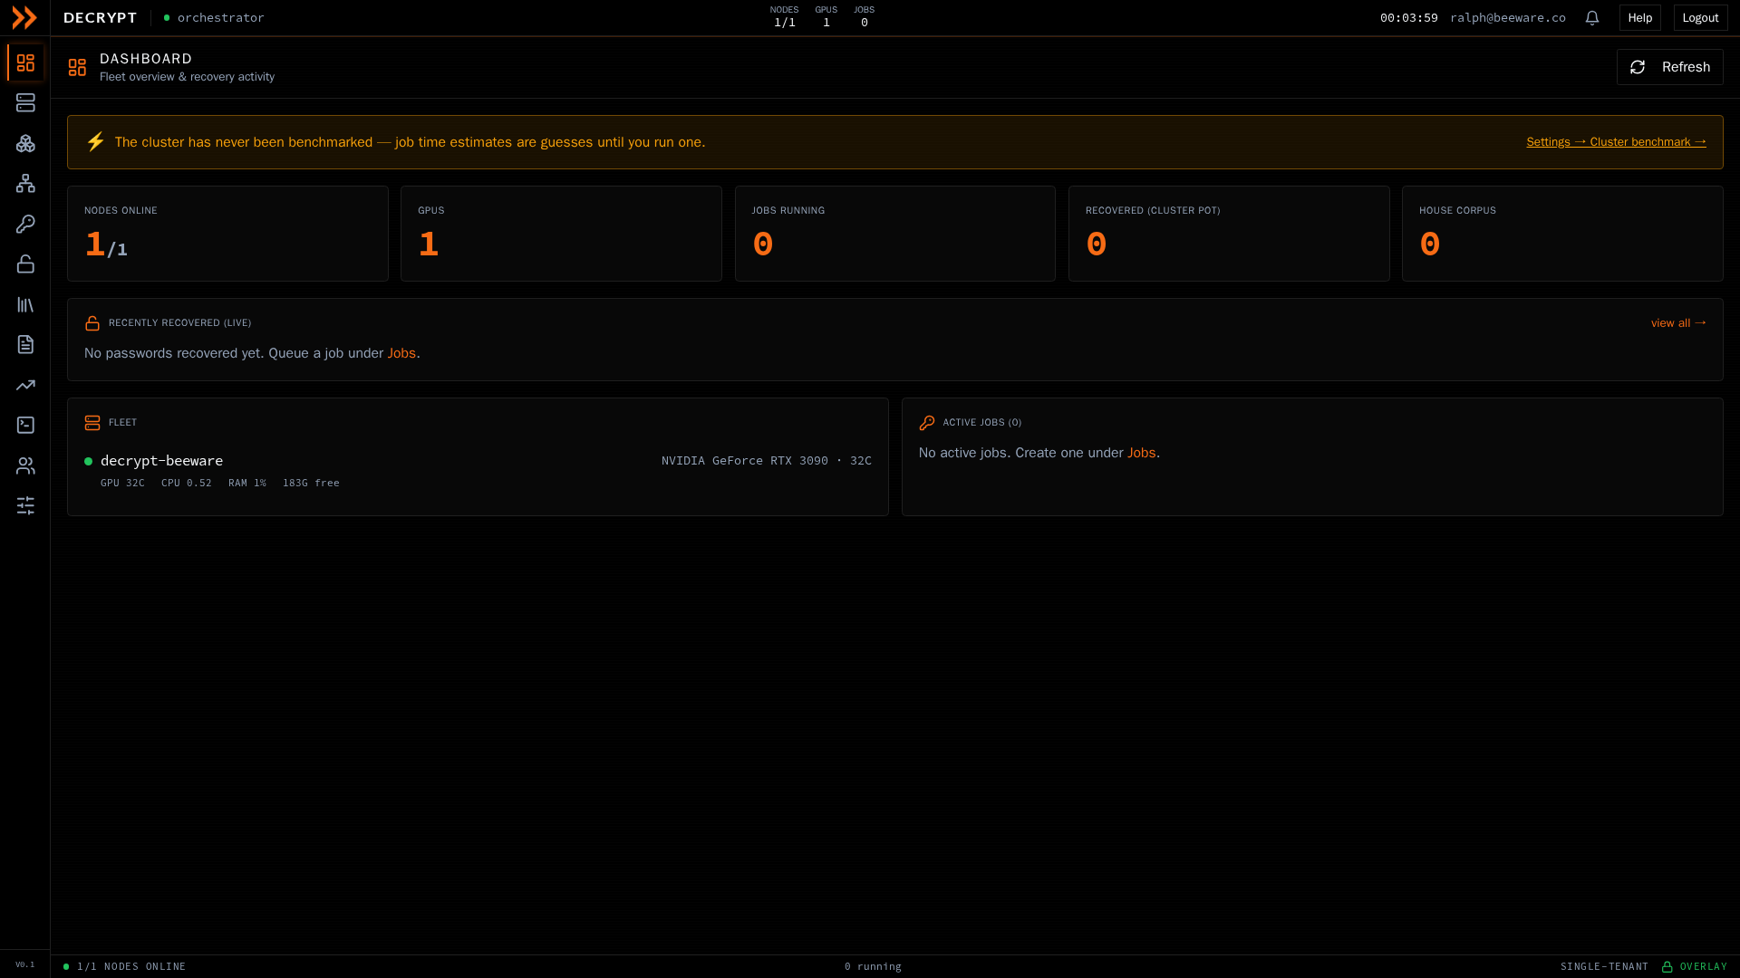Click the session timer 00:03:59

pyautogui.click(x=1408, y=17)
